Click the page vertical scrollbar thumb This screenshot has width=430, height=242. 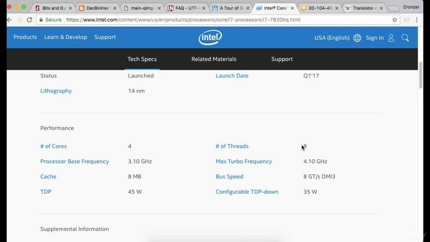click(421, 75)
